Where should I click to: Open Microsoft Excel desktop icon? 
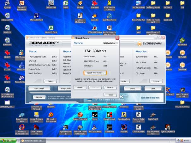pyautogui.click(x=51, y=30)
